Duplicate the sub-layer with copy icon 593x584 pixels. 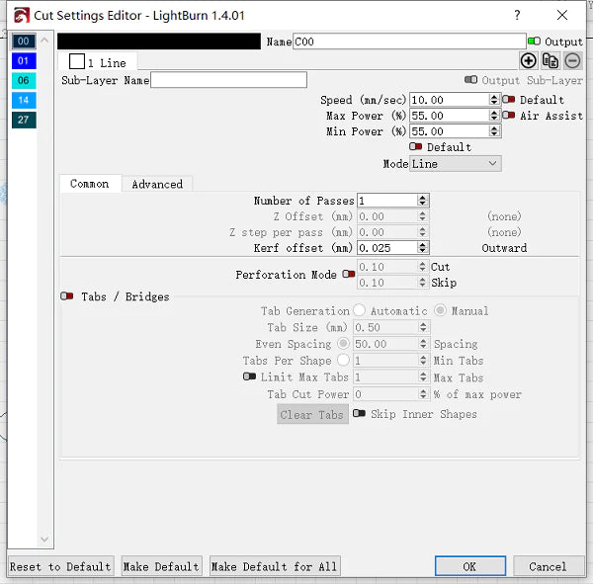tap(551, 60)
